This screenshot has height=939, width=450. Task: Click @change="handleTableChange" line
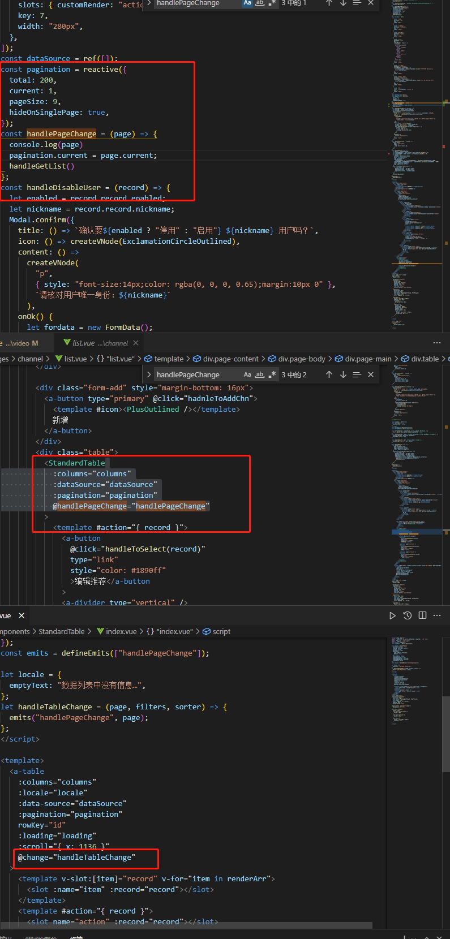[x=76, y=857]
